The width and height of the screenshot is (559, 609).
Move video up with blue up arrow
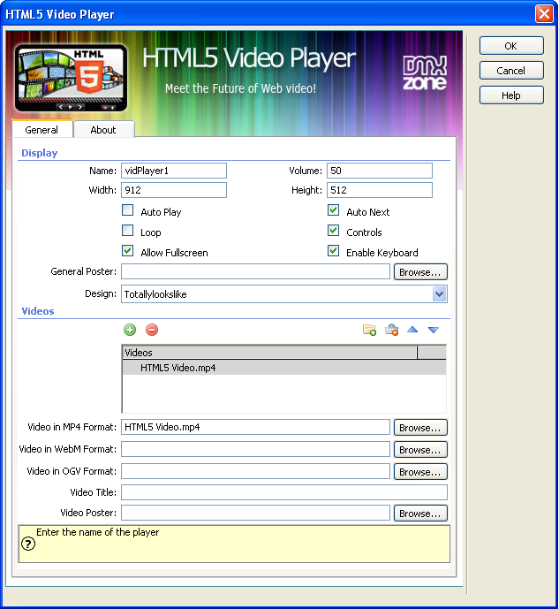coord(412,330)
